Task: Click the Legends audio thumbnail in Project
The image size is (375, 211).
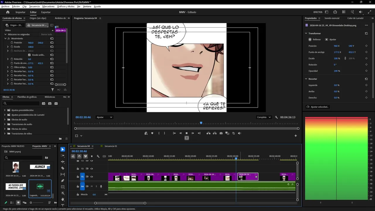Action: click(x=40, y=186)
